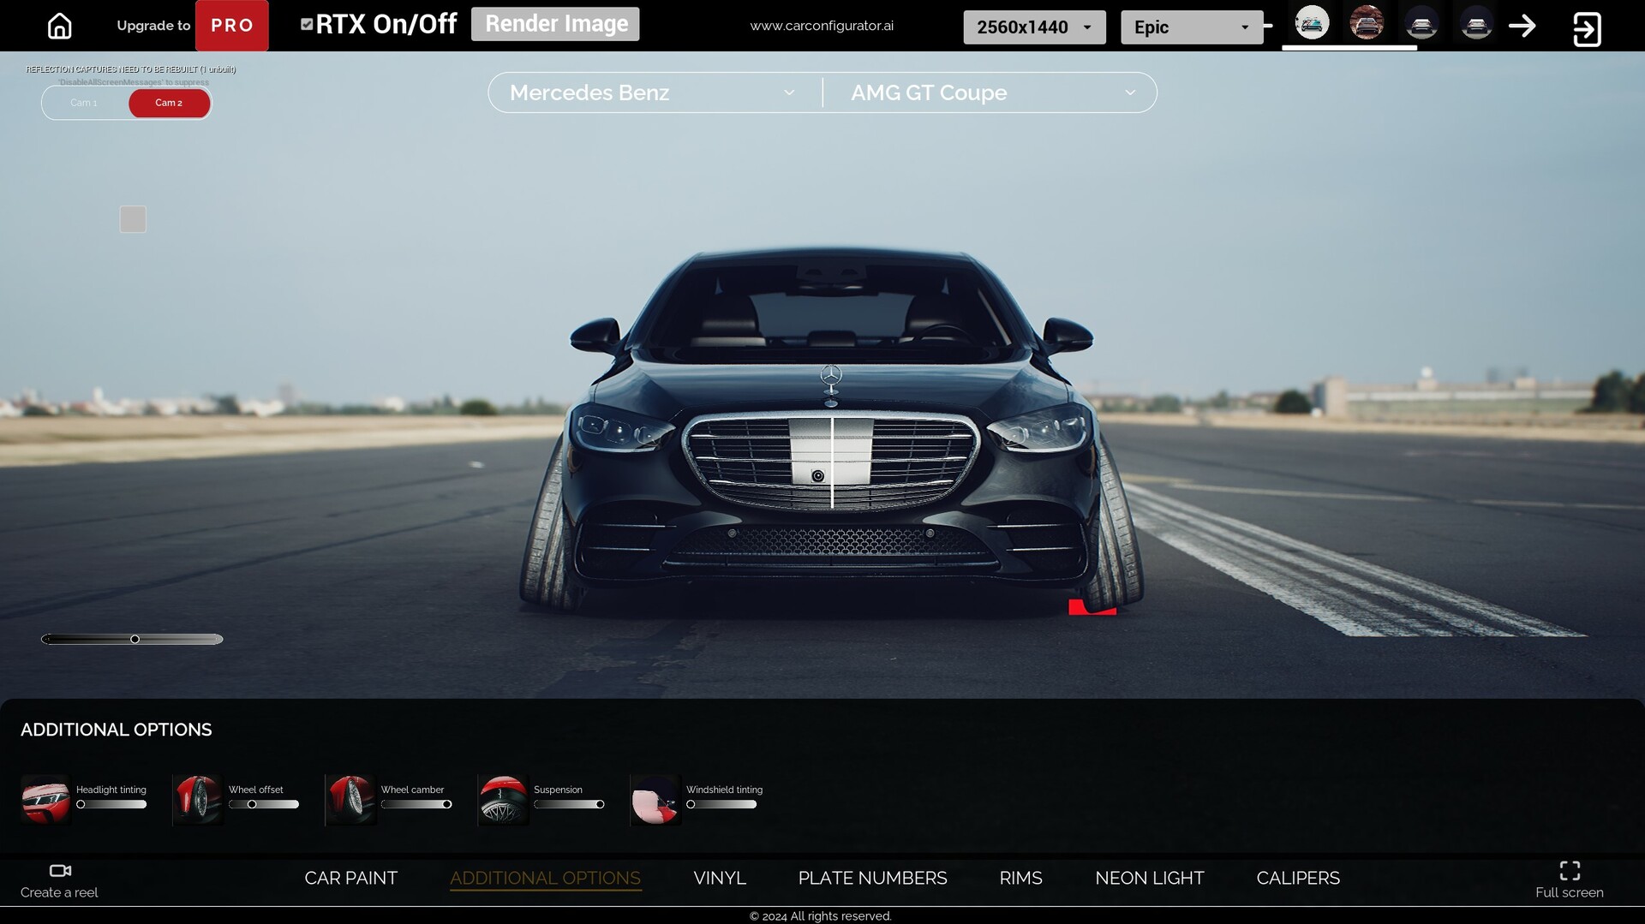Click the Wheel camber preview icon
This screenshot has width=1645, height=924.
tap(350, 799)
